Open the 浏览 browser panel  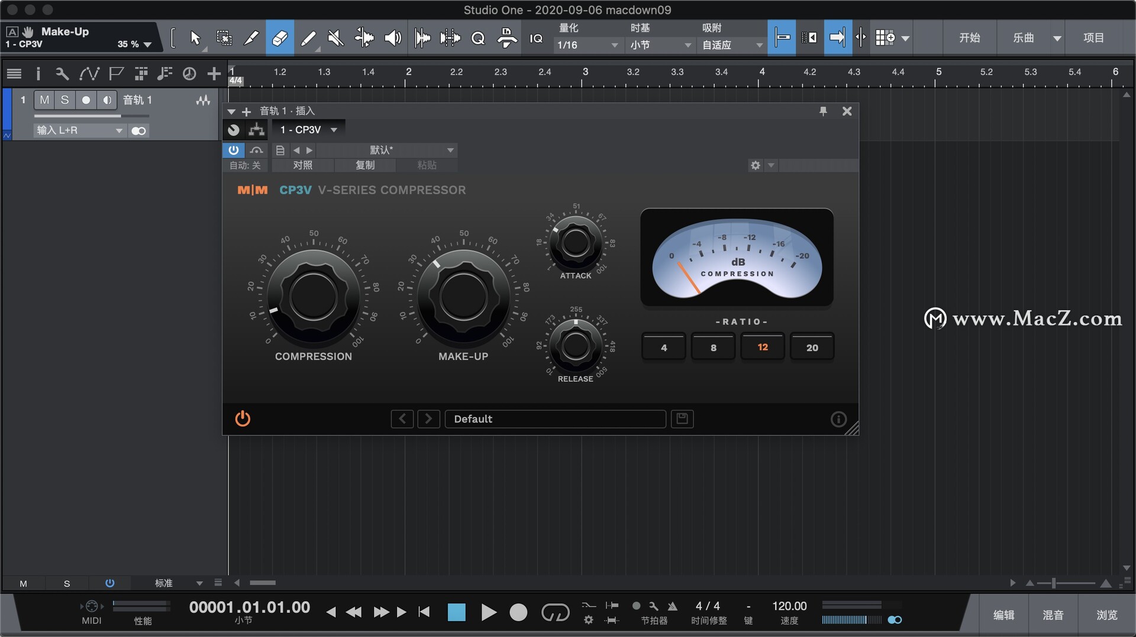pos(1106,615)
